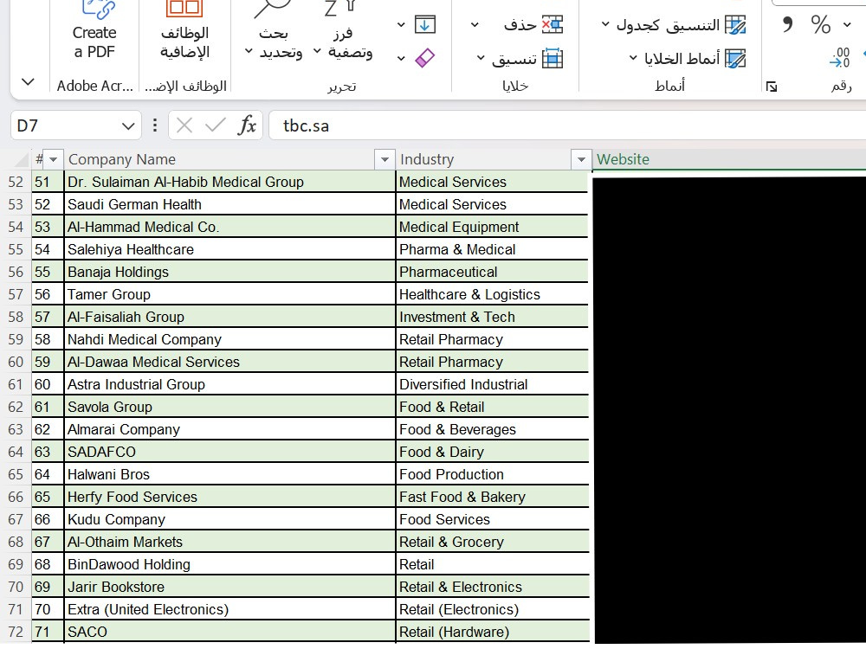Image resolution: width=866 pixels, height=649 pixels.
Task: Select cell Retail (Hardware)
Action: tap(493, 632)
